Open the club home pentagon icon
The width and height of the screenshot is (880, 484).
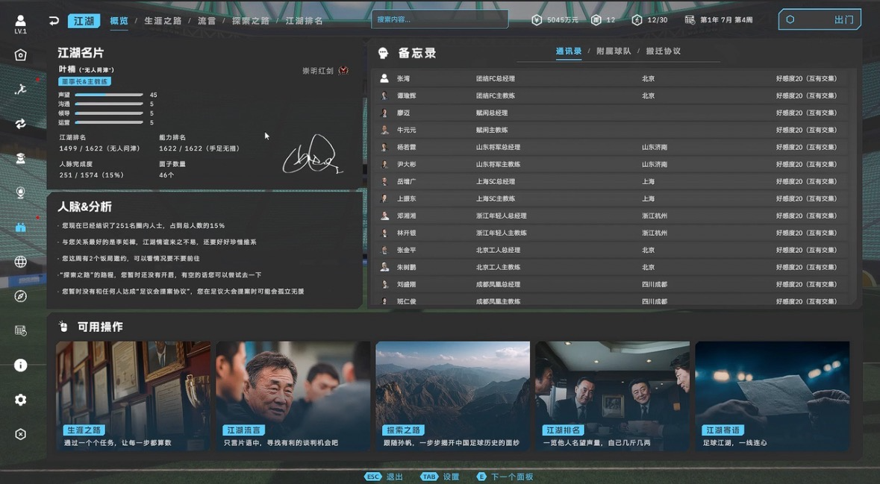click(20, 55)
